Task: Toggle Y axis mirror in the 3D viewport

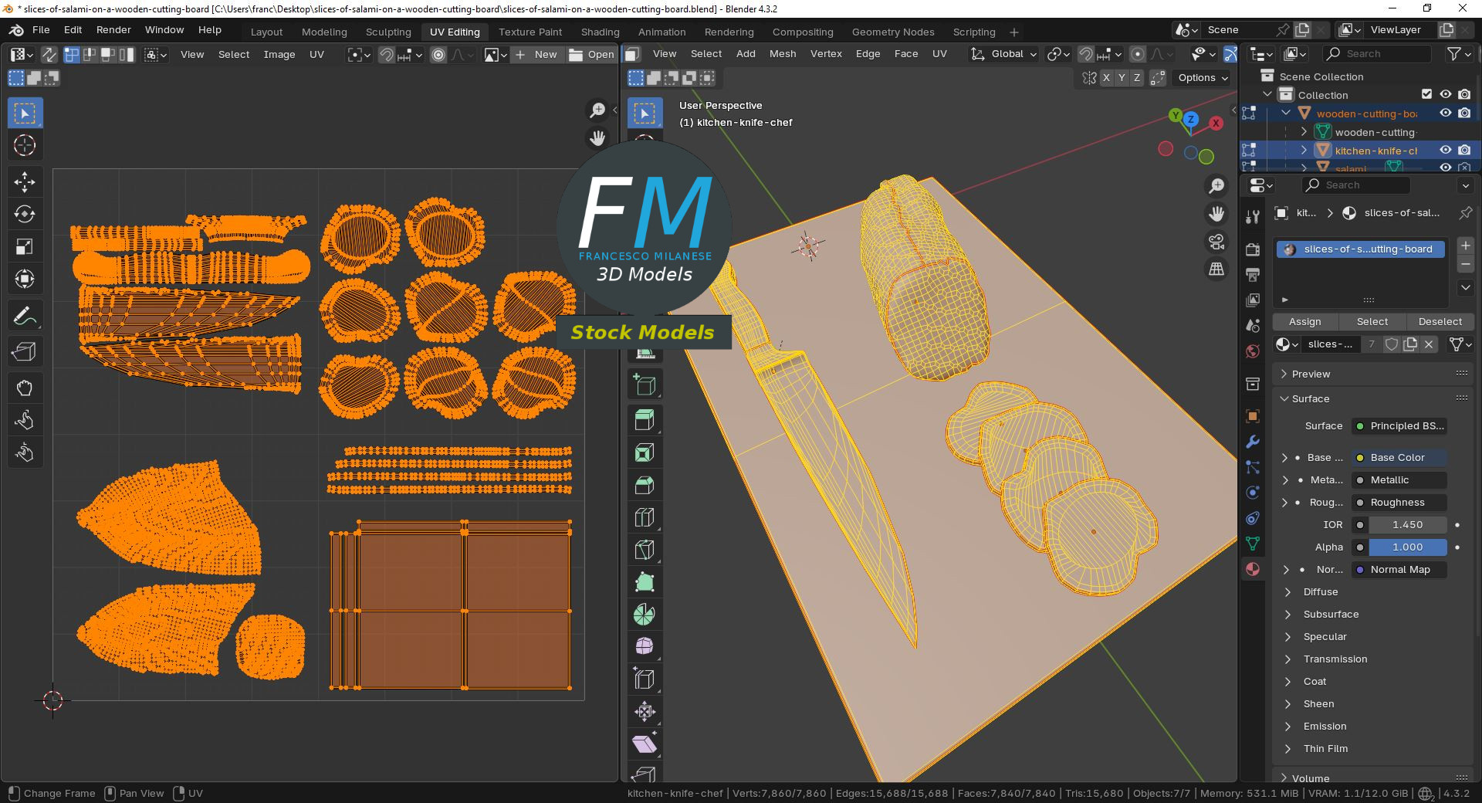Action: pos(1122,78)
